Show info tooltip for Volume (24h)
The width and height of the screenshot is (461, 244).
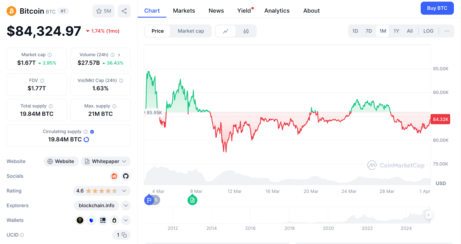click(x=113, y=55)
